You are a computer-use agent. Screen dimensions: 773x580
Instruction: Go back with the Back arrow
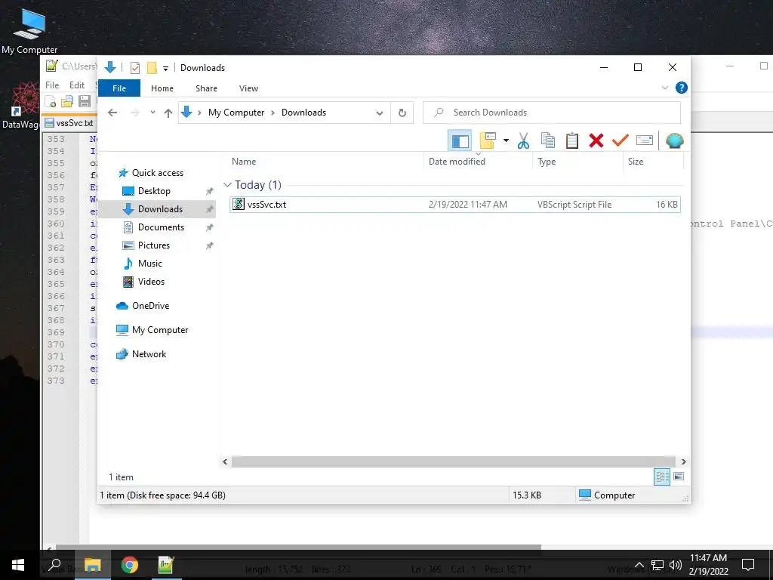tap(112, 113)
